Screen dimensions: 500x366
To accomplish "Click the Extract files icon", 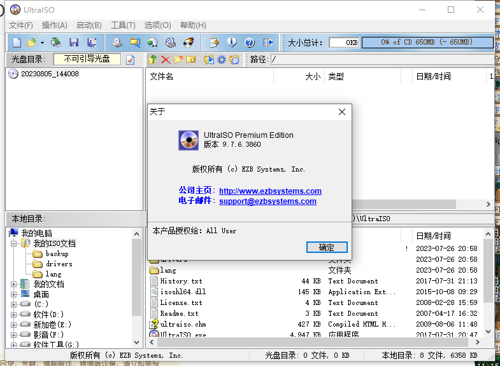I will point(209,60).
